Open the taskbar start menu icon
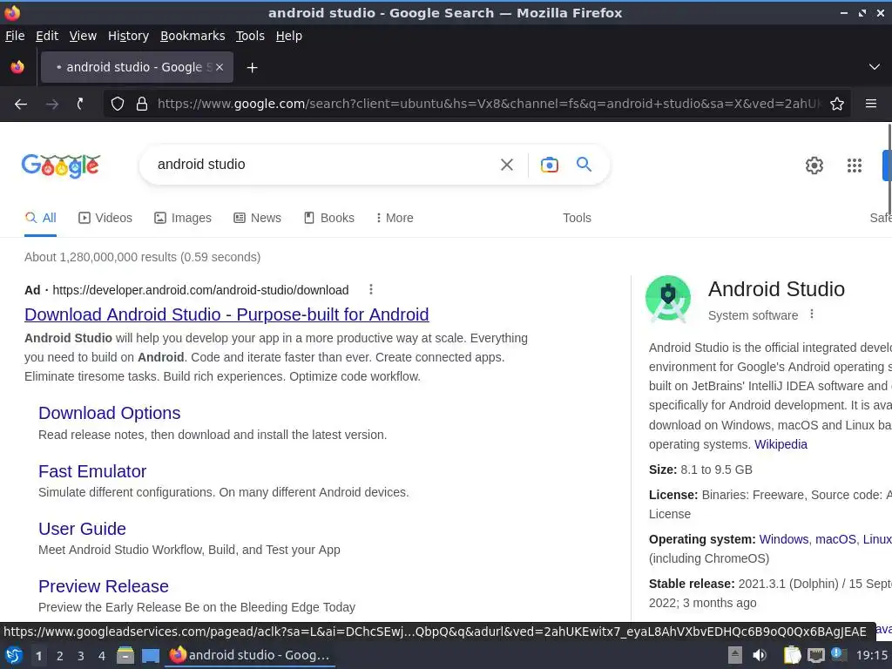 coord(14,655)
